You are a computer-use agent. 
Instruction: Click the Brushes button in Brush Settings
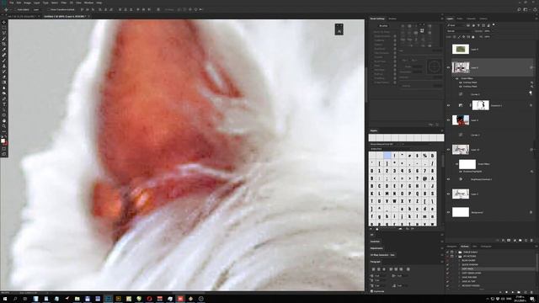pos(383,26)
